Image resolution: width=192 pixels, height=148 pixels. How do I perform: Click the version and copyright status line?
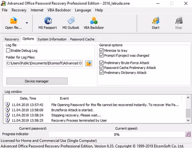coord(92,146)
